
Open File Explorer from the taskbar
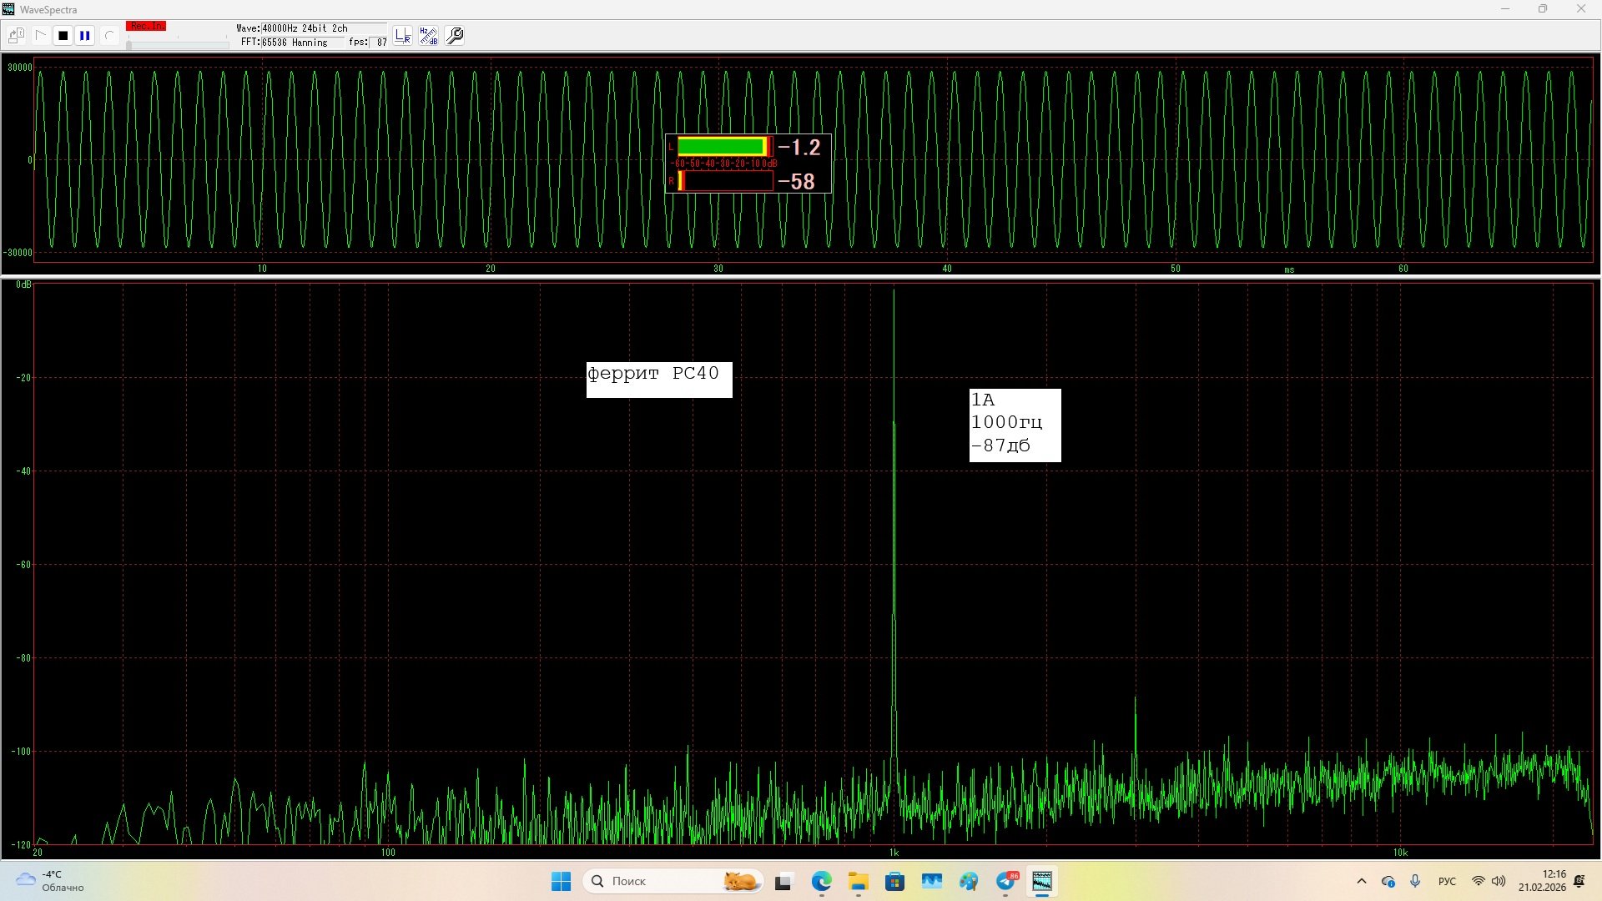859,881
